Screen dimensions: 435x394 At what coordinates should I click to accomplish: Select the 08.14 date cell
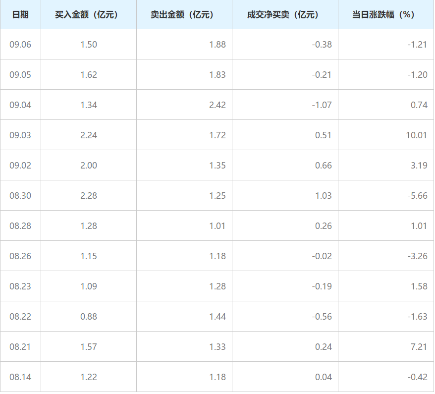tap(20, 377)
